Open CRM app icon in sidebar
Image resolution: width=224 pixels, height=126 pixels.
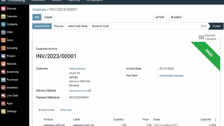(x=3, y=32)
